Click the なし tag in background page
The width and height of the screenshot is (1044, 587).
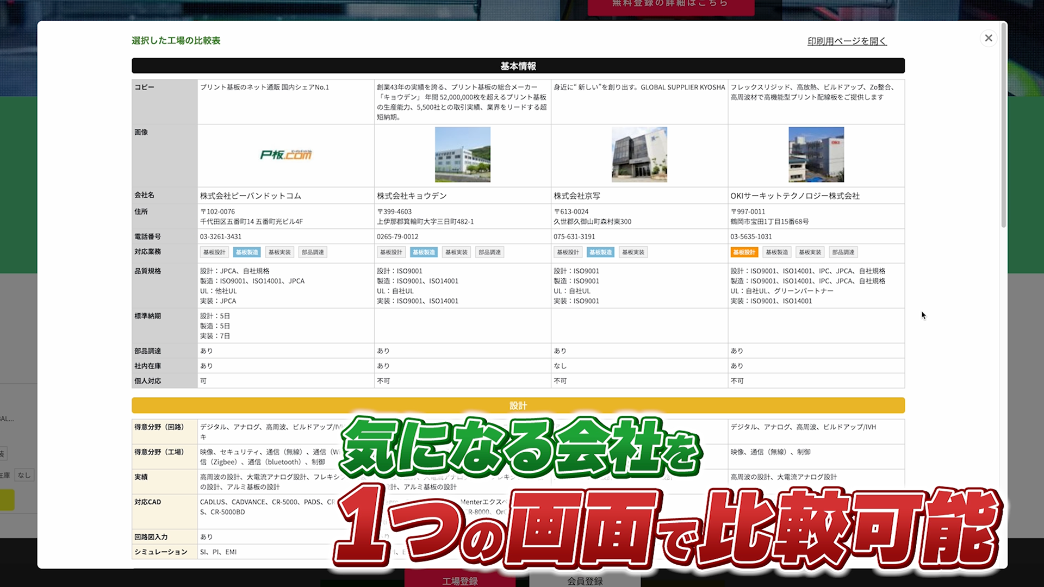click(24, 475)
